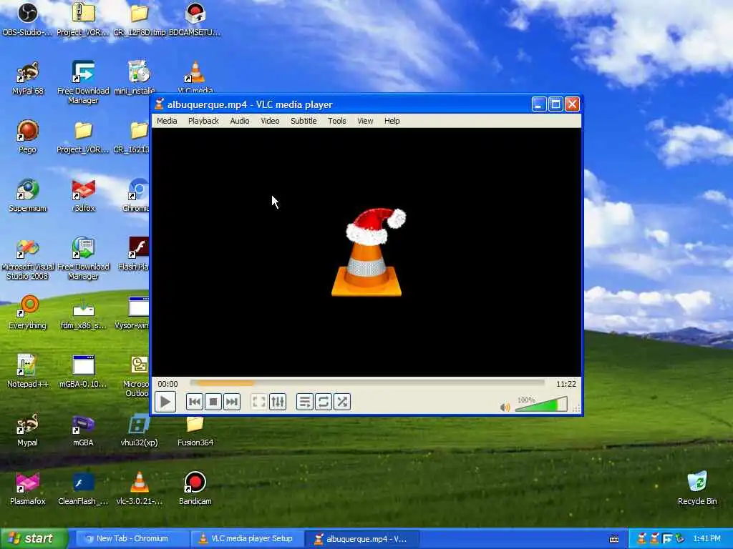Image resolution: width=733 pixels, height=549 pixels.
Task: Select Microsoft Visual Studio 2008 icon
Action: (28, 259)
